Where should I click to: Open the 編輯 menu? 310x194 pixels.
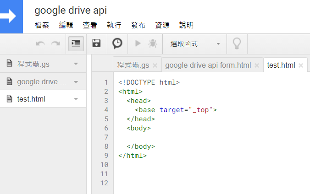click(66, 25)
